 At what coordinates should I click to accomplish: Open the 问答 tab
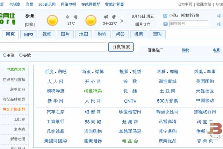(x=120, y=35)
